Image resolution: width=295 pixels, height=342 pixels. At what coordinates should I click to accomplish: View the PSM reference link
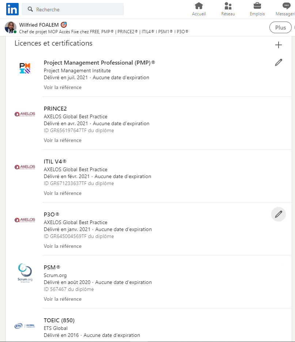[x=63, y=299]
